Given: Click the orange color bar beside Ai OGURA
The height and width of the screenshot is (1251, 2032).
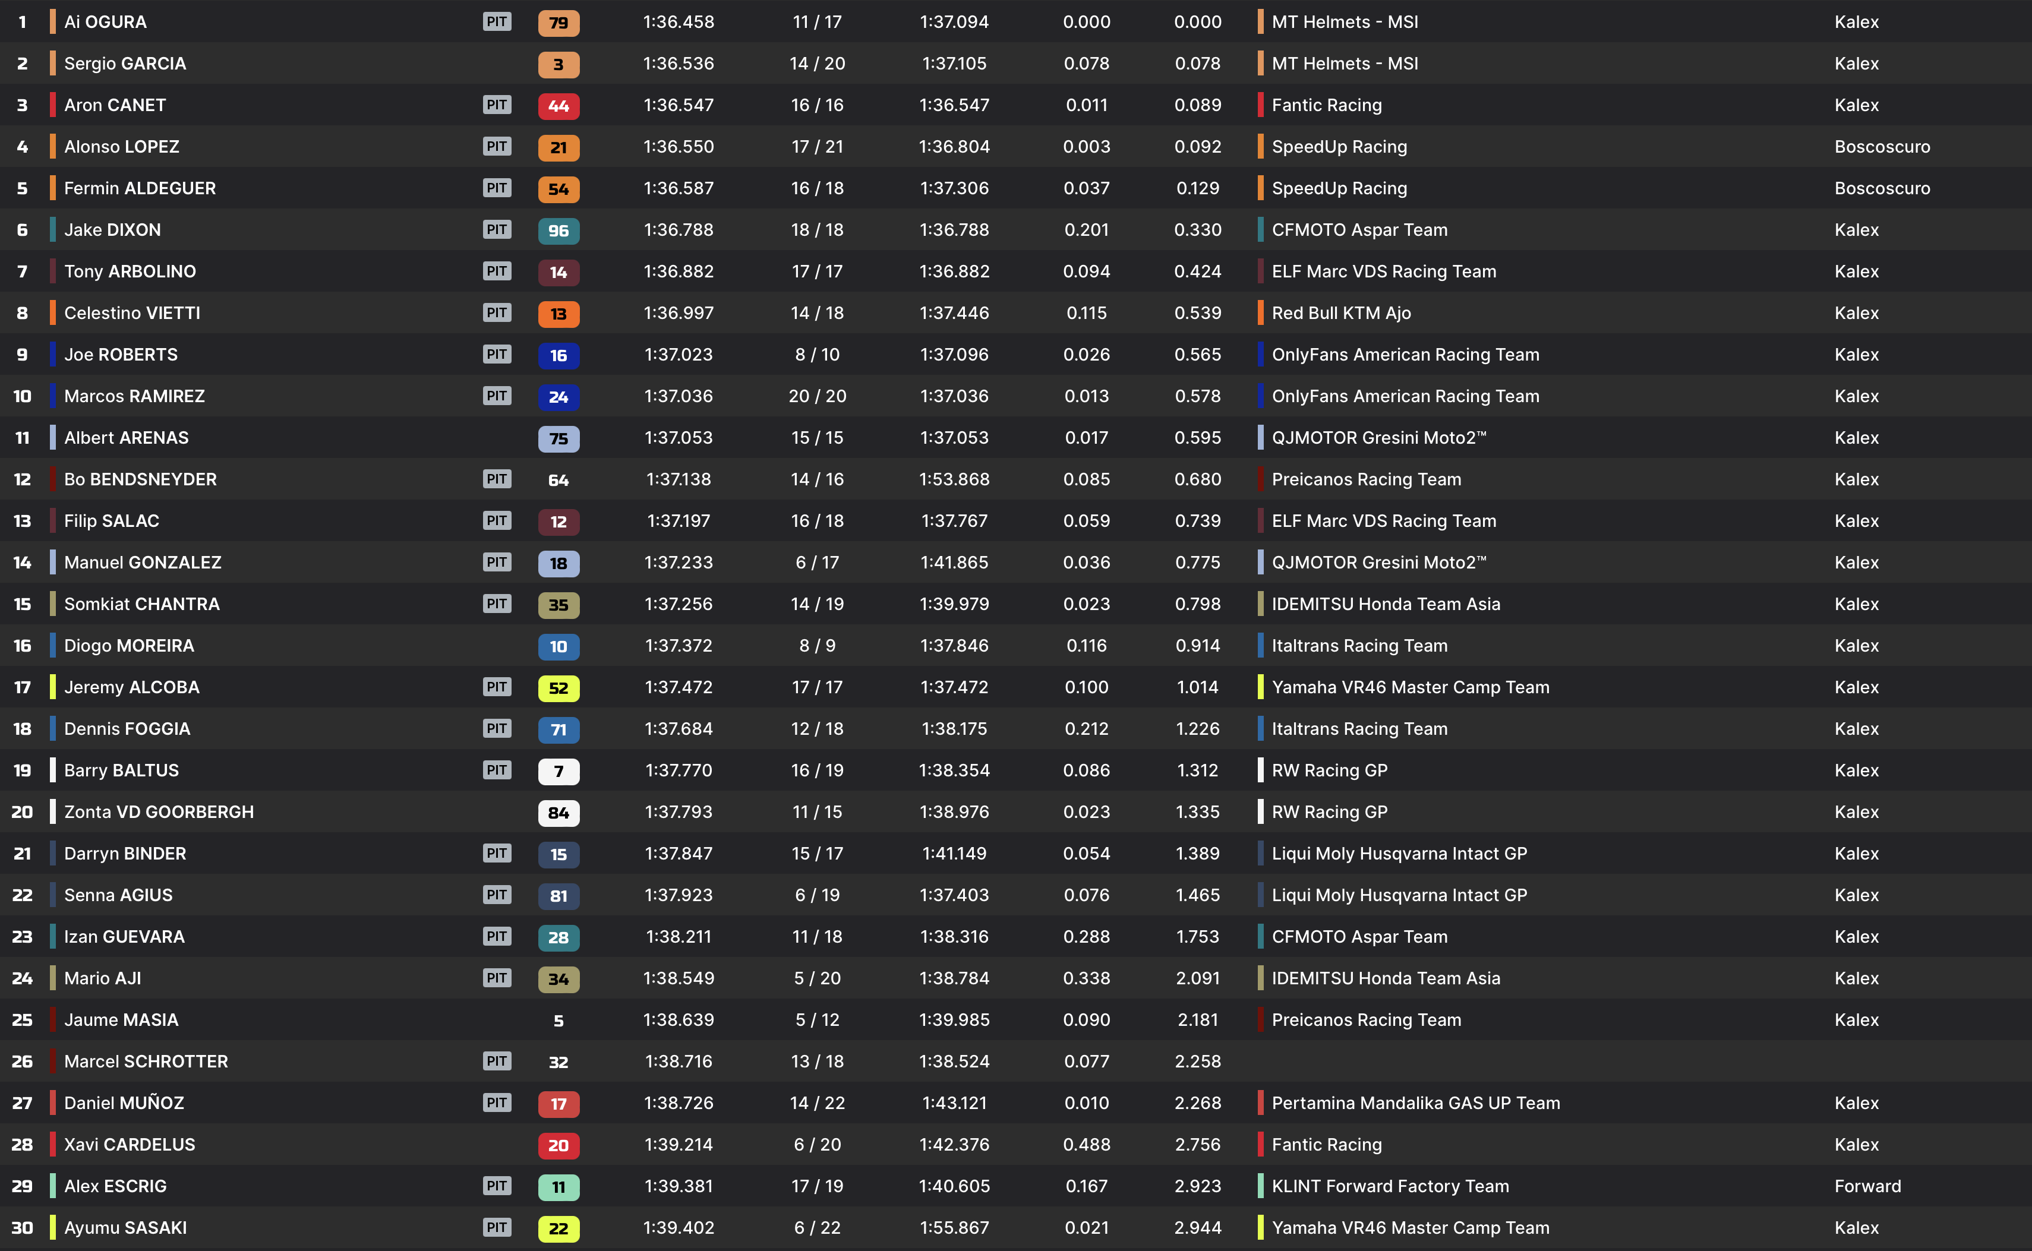Looking at the screenshot, I should 53,23.
